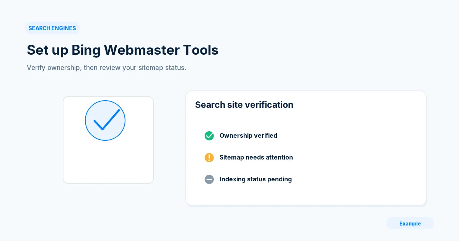Click the orange Sitemap attention warning icon

click(209, 158)
